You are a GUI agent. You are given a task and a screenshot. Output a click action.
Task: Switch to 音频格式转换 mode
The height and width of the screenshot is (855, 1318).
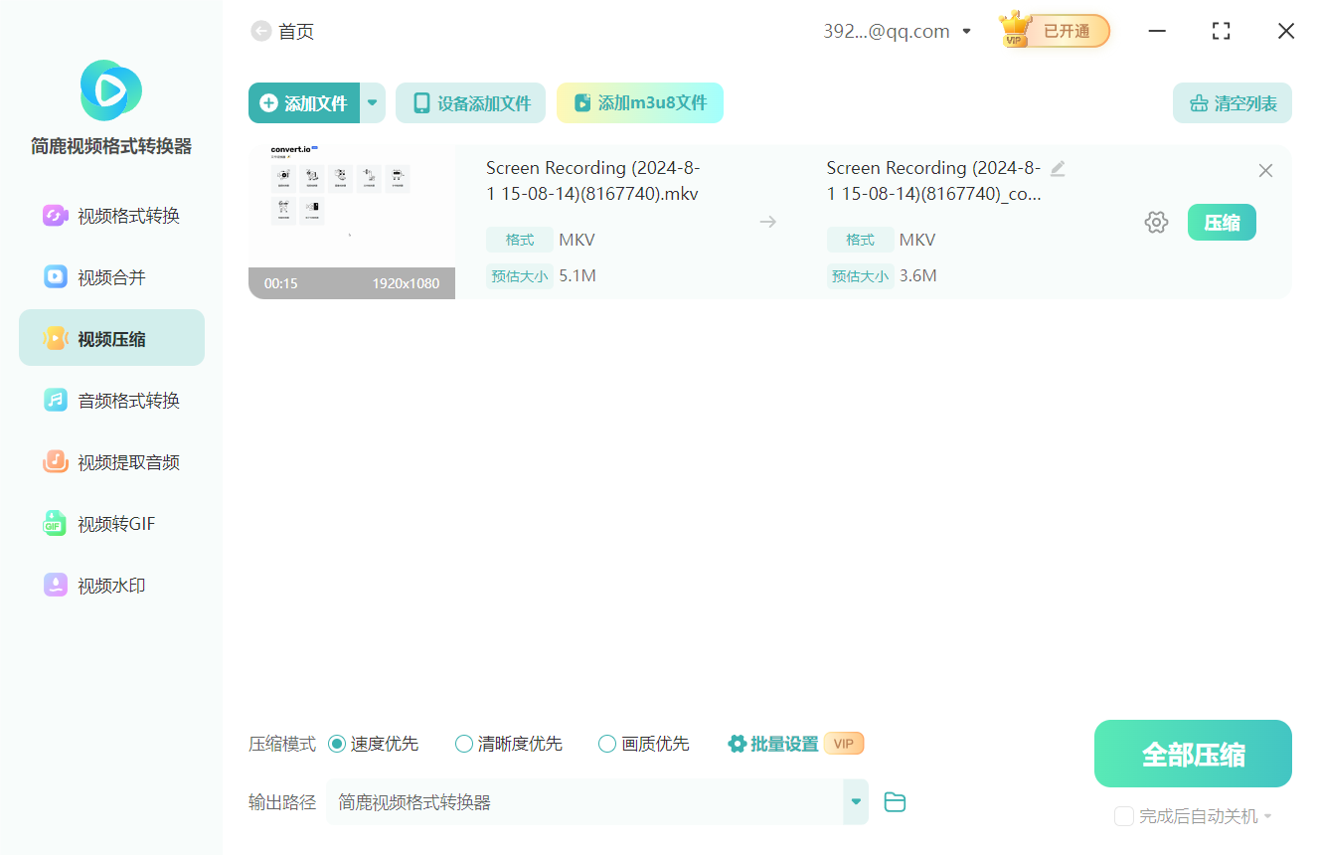[111, 400]
